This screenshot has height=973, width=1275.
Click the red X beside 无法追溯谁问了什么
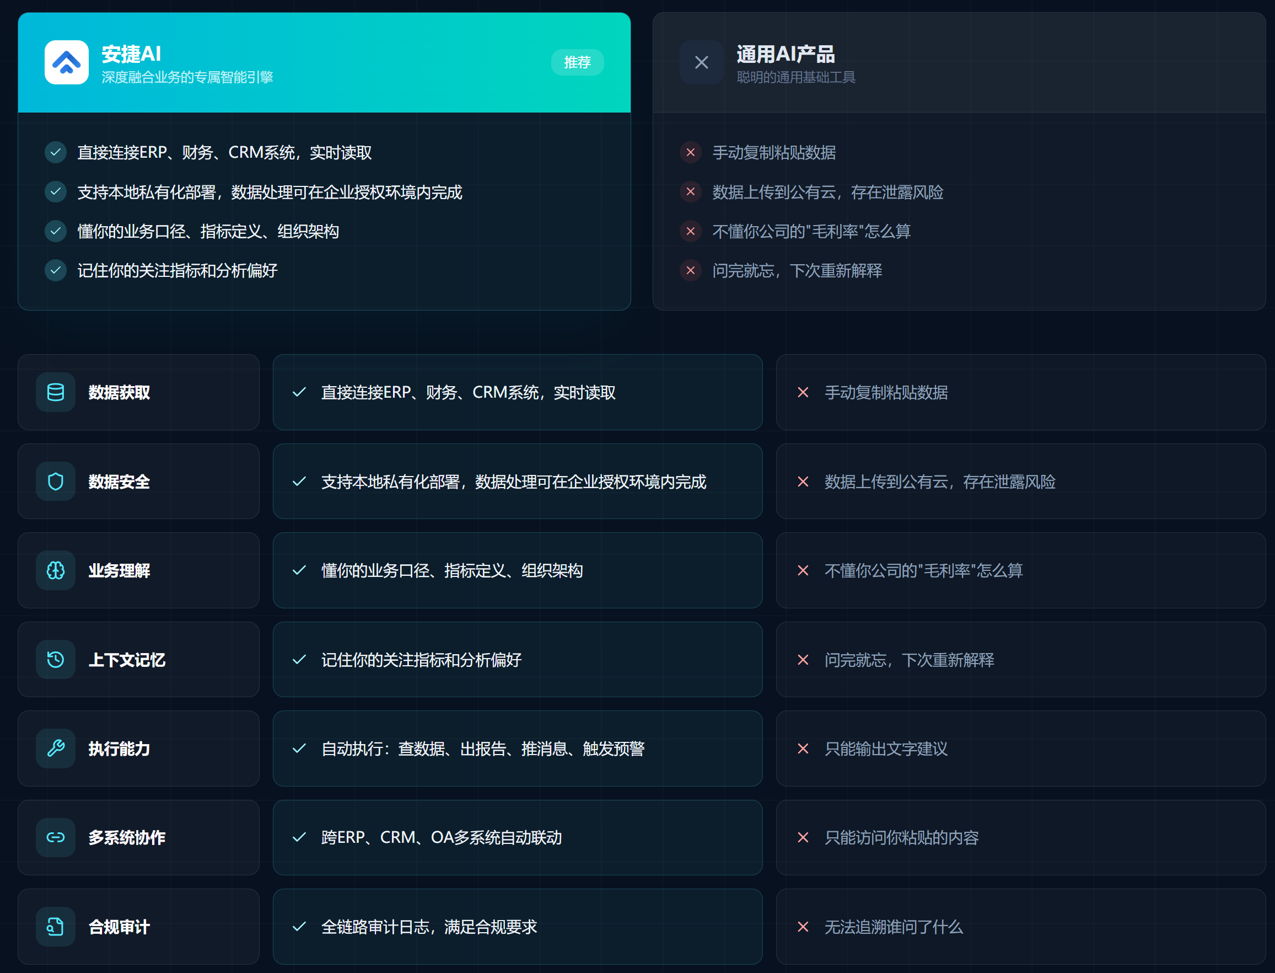(x=803, y=927)
